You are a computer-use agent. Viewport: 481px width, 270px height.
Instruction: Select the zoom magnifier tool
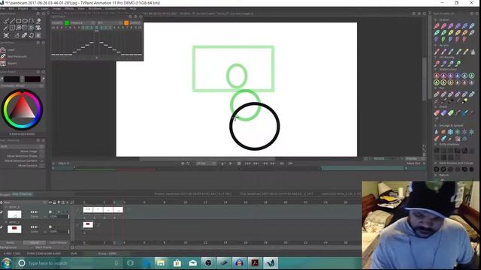coord(19,28)
